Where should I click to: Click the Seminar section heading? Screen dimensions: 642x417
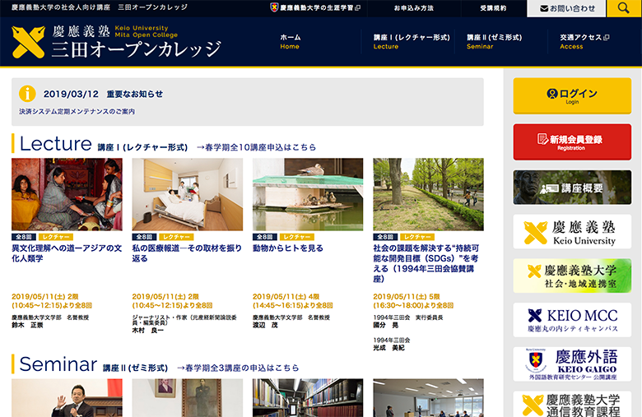[58, 364]
